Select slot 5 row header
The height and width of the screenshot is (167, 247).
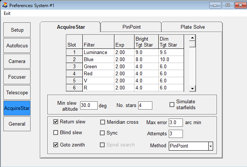click(x=74, y=81)
